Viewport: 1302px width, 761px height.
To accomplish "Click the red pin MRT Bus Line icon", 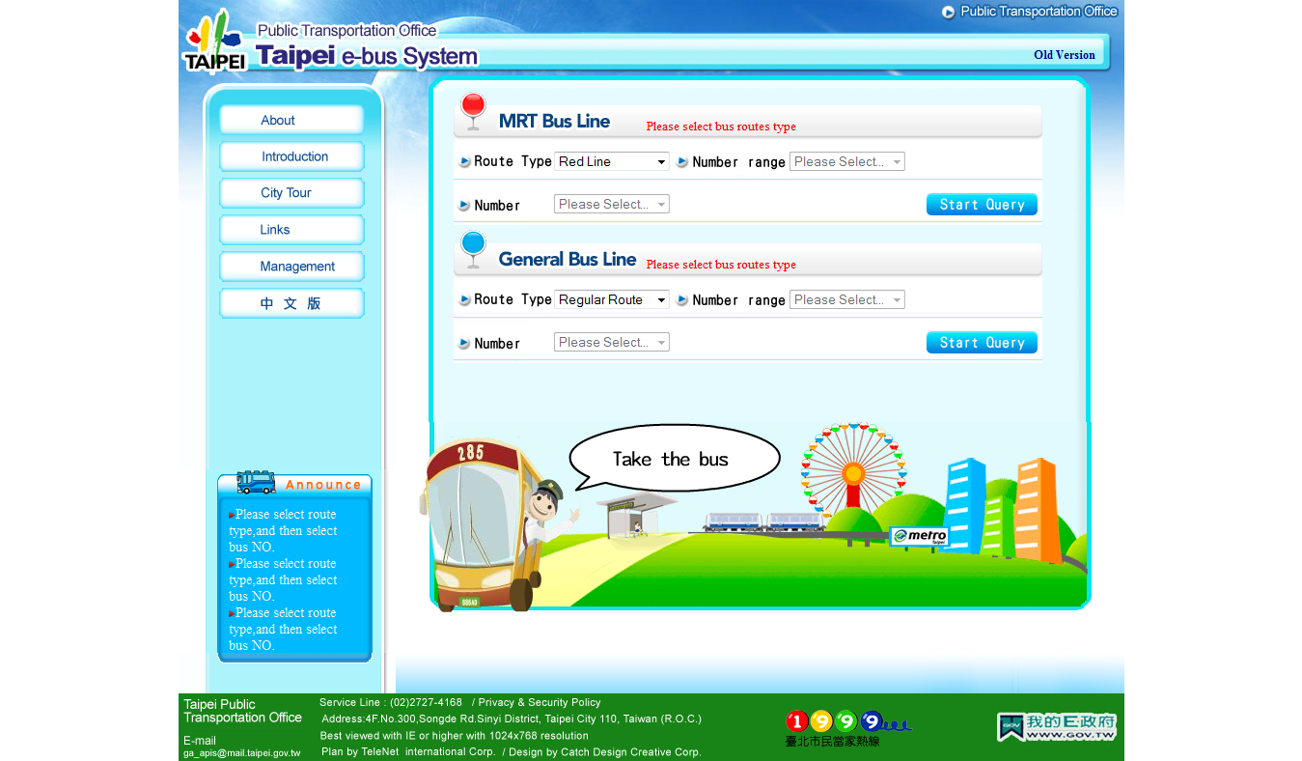I will 473,111.
